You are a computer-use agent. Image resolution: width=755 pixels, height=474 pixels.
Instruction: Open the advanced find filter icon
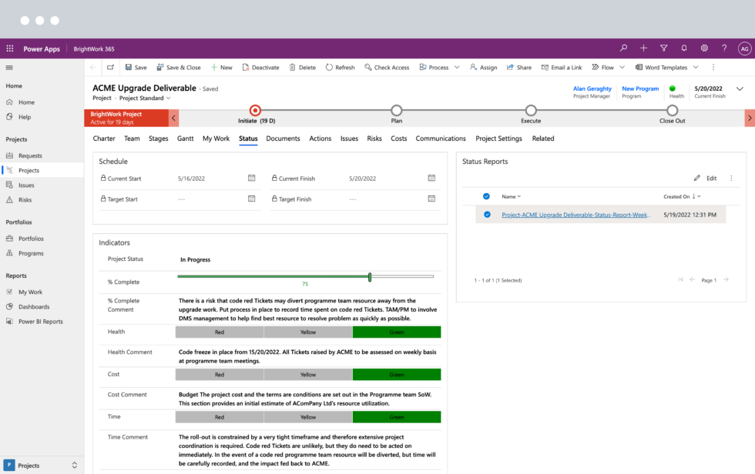pyautogui.click(x=664, y=48)
